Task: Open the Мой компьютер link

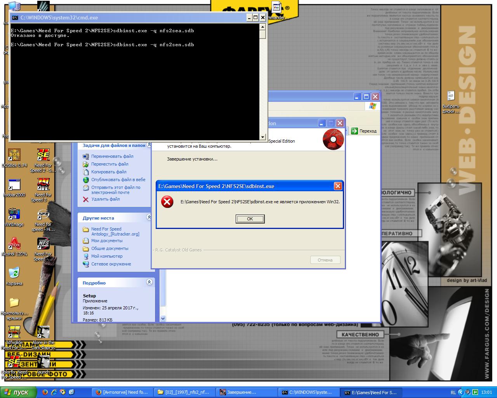Action: click(x=107, y=256)
